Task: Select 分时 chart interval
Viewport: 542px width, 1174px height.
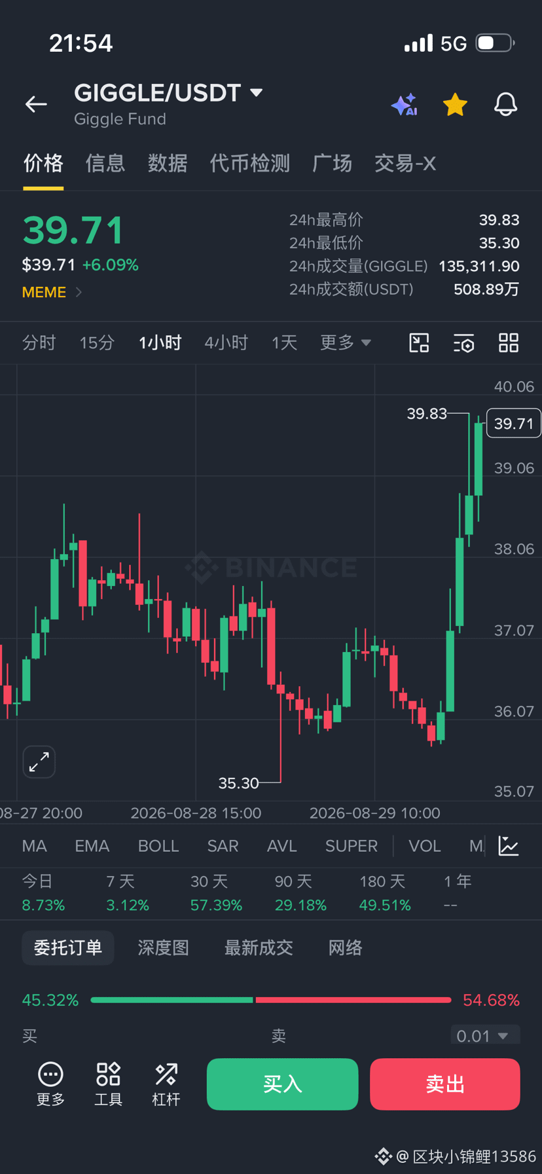Action: (39, 342)
